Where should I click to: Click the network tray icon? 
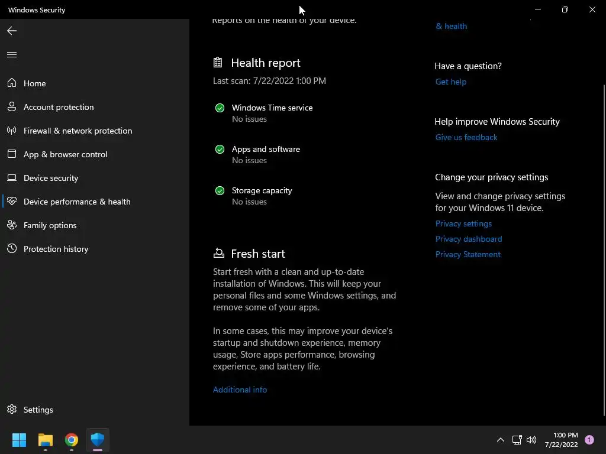[x=517, y=439]
